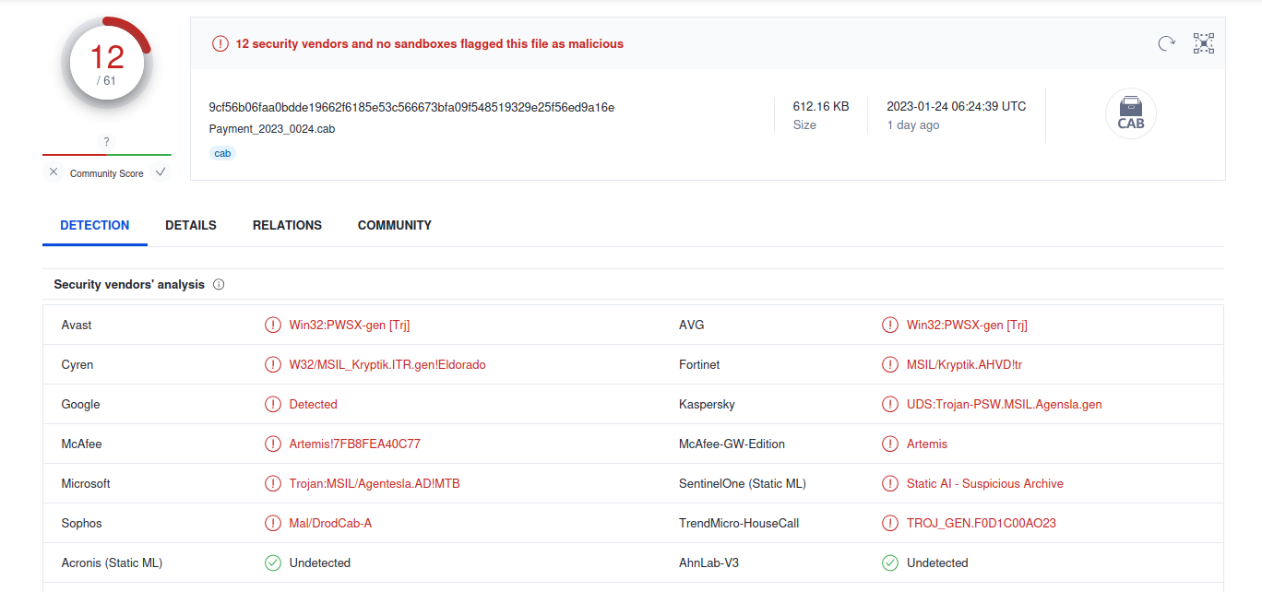Switch to the DETECTION tab
The width and height of the screenshot is (1262, 592).
click(95, 225)
